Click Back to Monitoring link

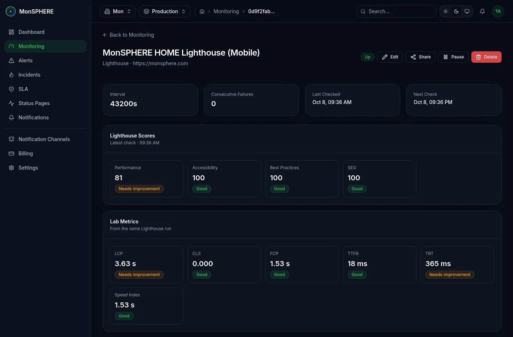128,35
